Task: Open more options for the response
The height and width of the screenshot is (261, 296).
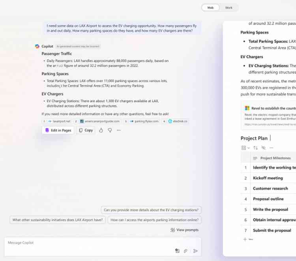Action: pyautogui.click(x=118, y=130)
